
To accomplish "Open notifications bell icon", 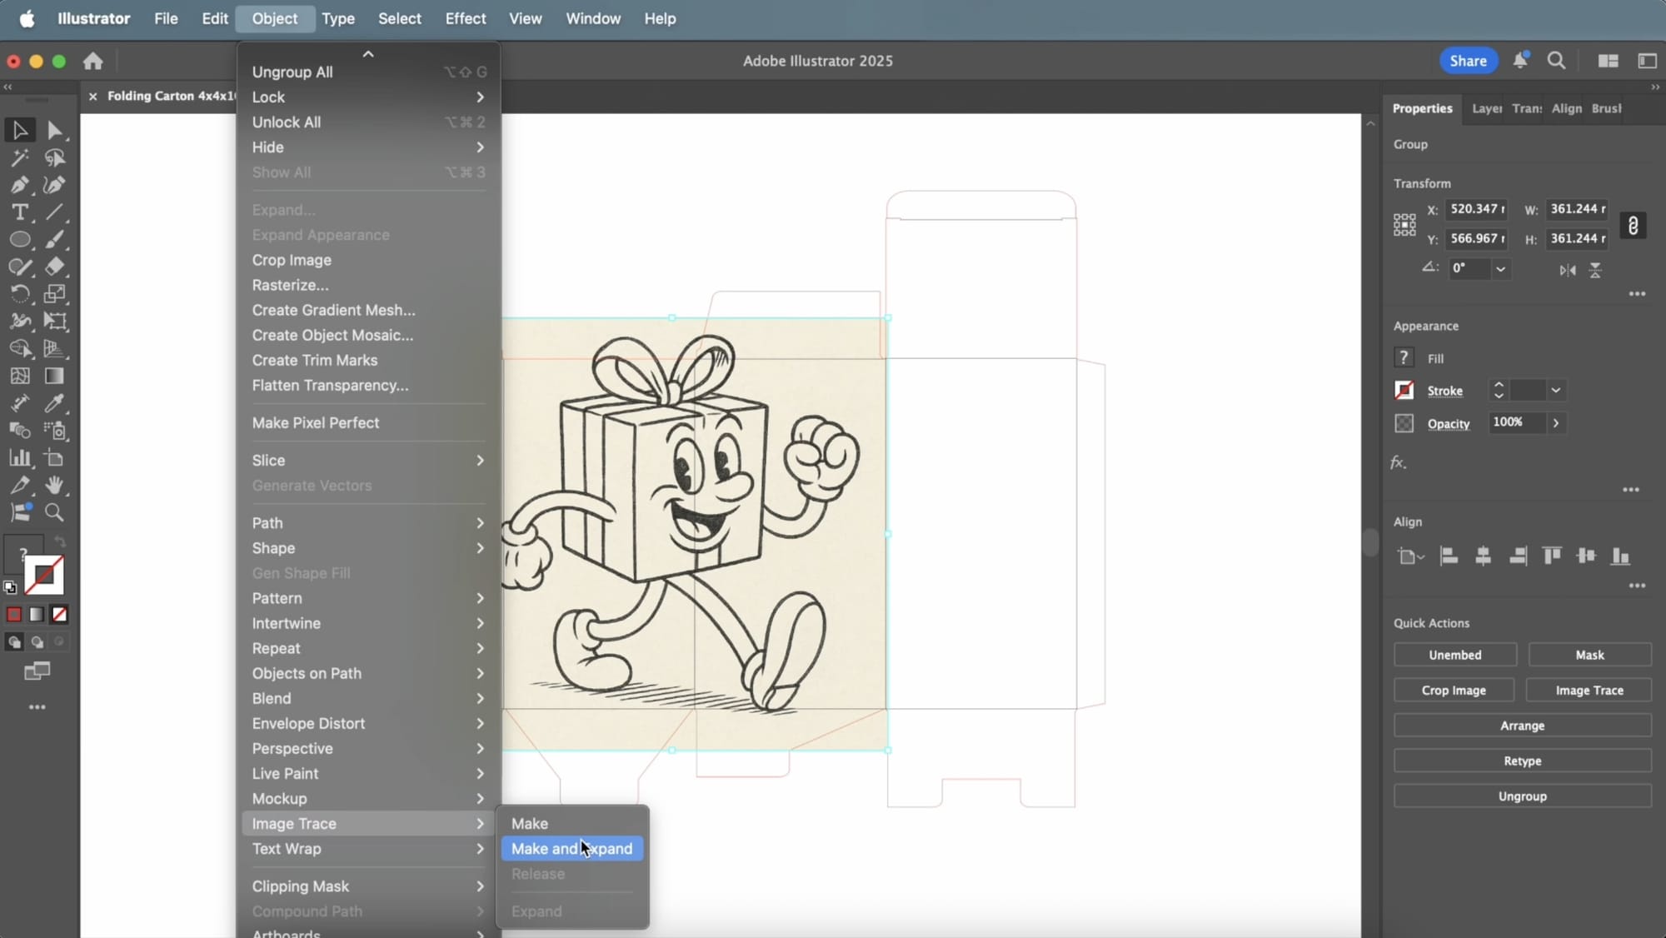I will click(x=1520, y=60).
